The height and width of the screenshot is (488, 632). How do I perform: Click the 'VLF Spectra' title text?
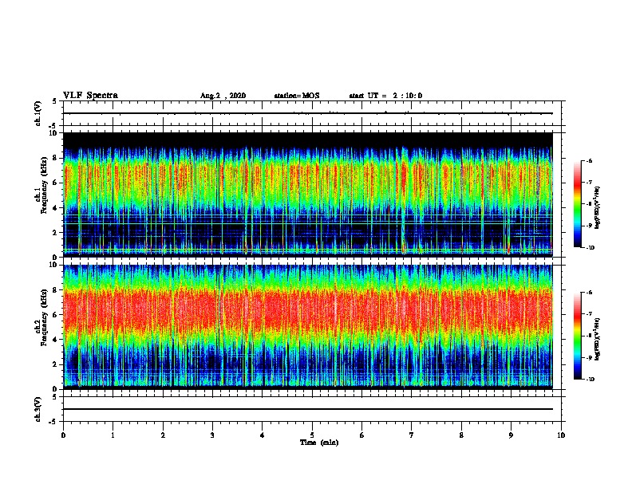coord(90,96)
